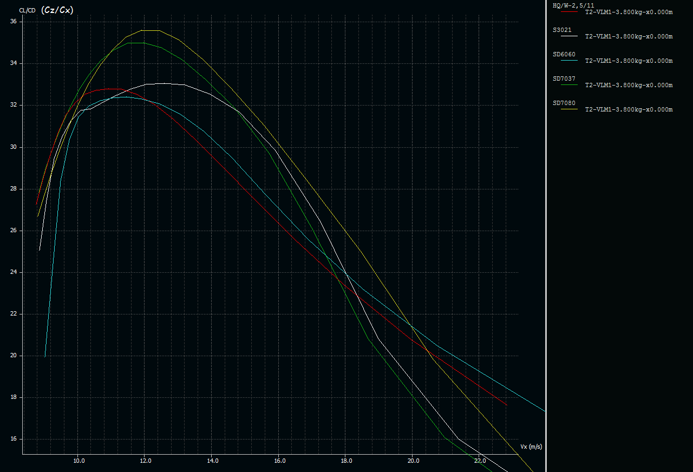Click the 18.0 tick on horizontal axis

(346, 461)
